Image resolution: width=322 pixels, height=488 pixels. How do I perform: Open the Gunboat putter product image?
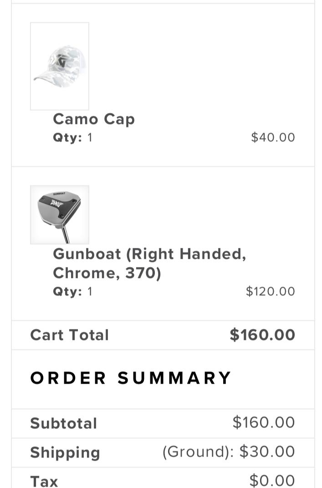tap(60, 215)
